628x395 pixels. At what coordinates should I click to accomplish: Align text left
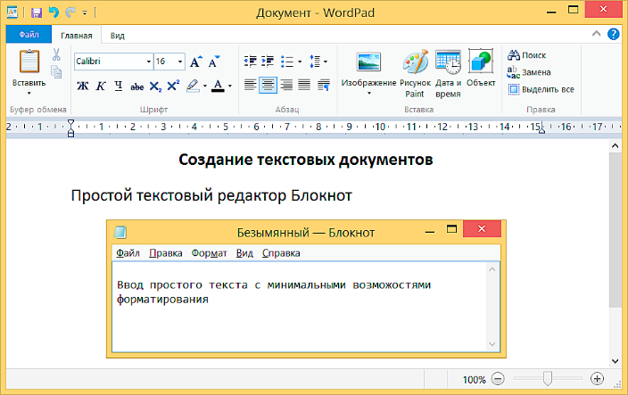point(251,85)
